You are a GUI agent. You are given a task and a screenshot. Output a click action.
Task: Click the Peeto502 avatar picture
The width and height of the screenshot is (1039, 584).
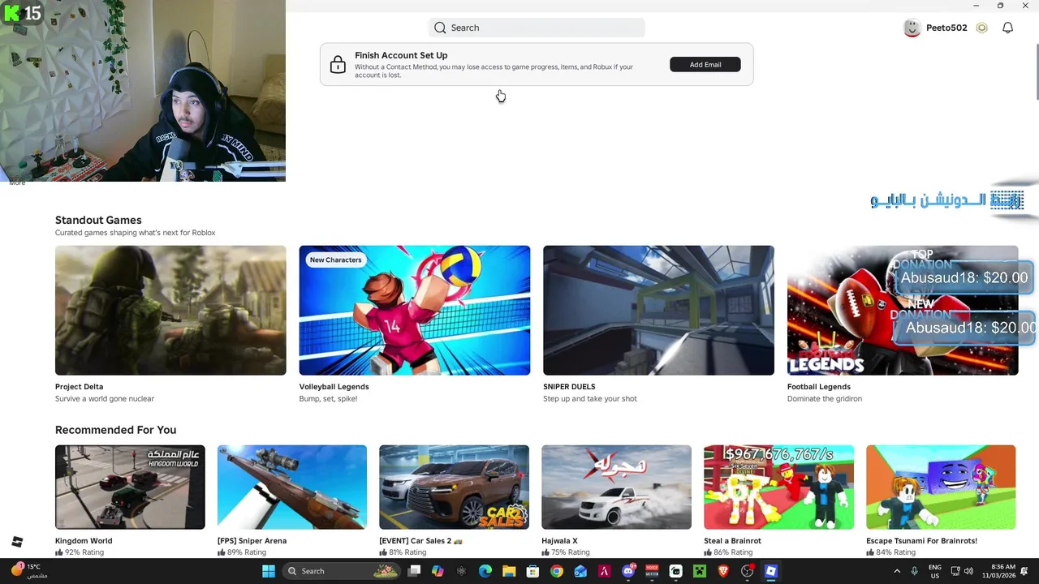pyautogui.click(x=912, y=28)
